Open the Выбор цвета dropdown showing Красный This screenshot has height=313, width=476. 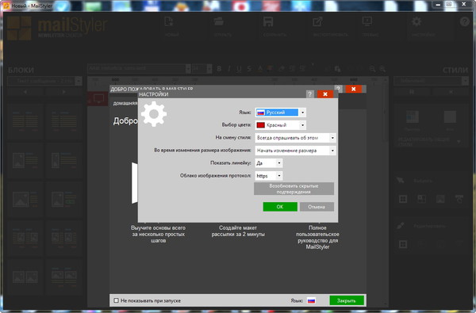(281, 125)
